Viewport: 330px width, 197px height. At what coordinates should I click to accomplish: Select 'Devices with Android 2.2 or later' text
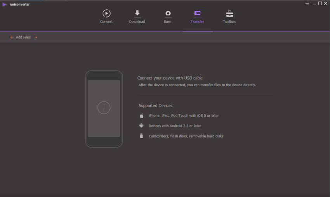pos(175,126)
